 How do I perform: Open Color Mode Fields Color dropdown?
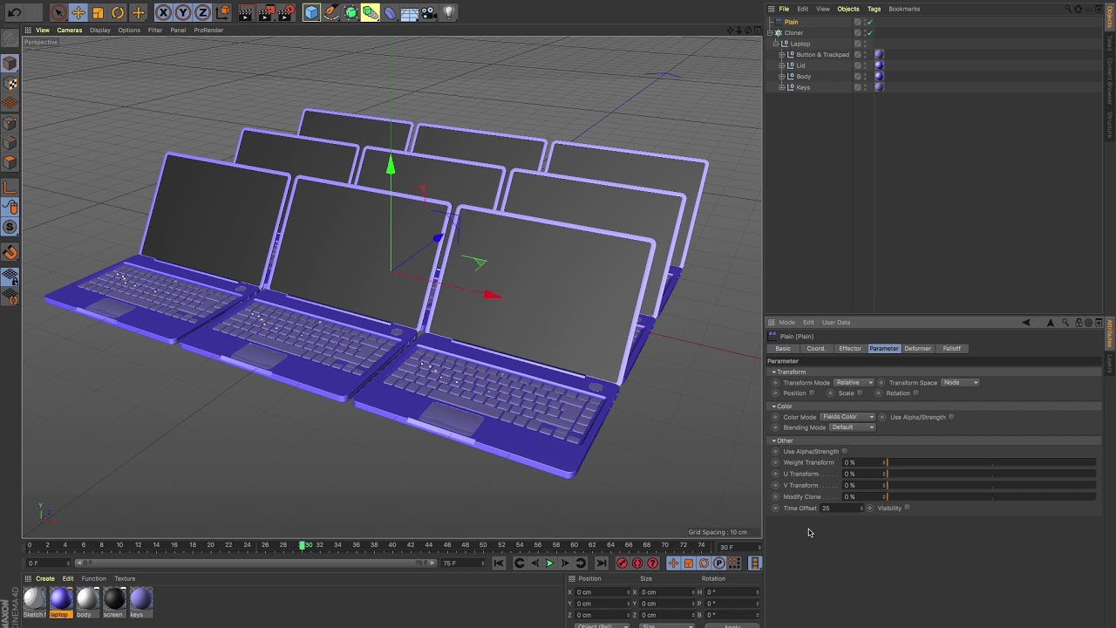[x=847, y=417]
